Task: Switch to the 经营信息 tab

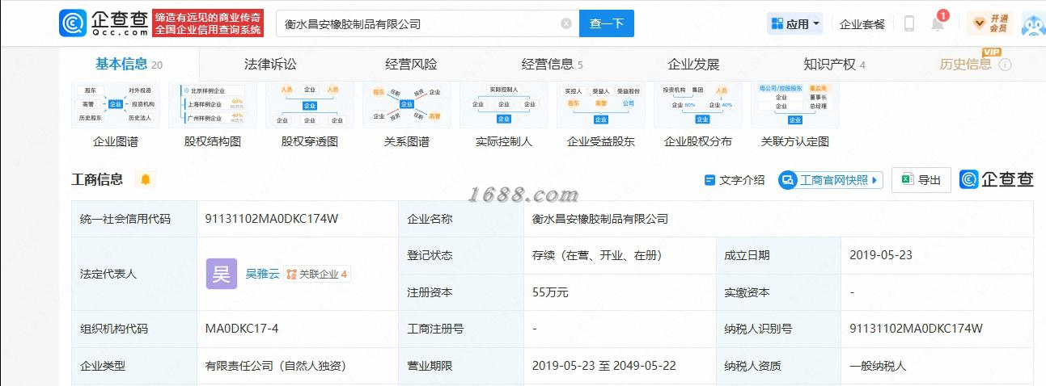Action: [552, 64]
